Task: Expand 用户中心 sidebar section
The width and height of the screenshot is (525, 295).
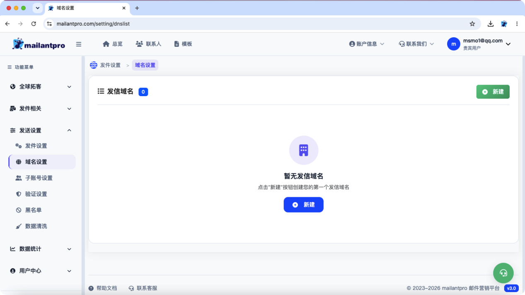Action: pos(41,271)
